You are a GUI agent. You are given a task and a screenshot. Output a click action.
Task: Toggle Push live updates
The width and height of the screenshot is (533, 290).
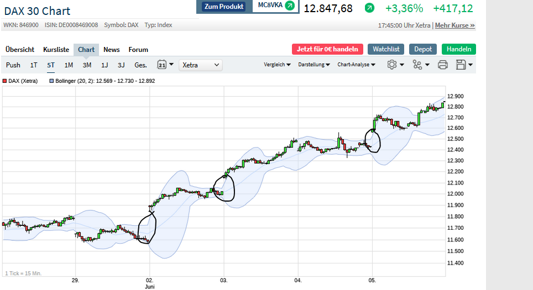point(13,65)
